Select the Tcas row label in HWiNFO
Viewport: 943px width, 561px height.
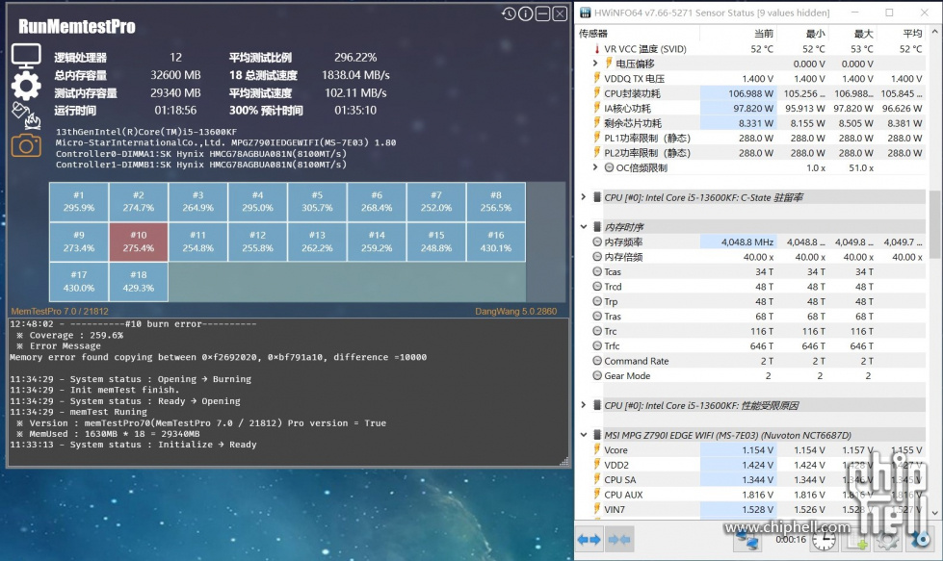613,271
